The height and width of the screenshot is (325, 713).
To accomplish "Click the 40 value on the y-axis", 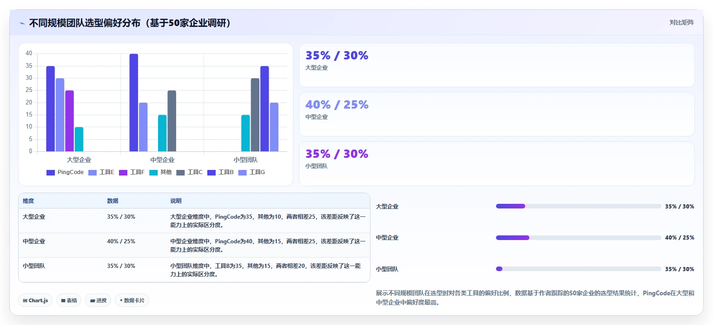I will coord(29,53).
